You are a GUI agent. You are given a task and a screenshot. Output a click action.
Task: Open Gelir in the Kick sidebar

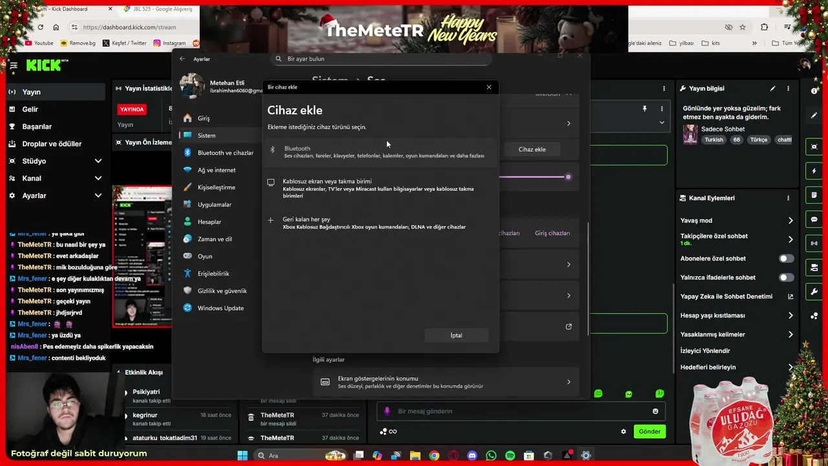click(x=55, y=109)
